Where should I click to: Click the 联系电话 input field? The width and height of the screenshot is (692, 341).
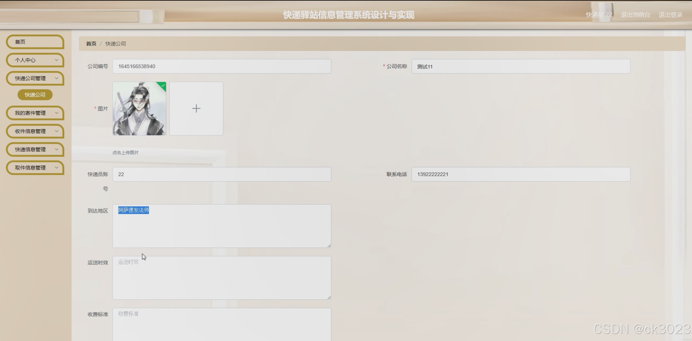point(520,174)
